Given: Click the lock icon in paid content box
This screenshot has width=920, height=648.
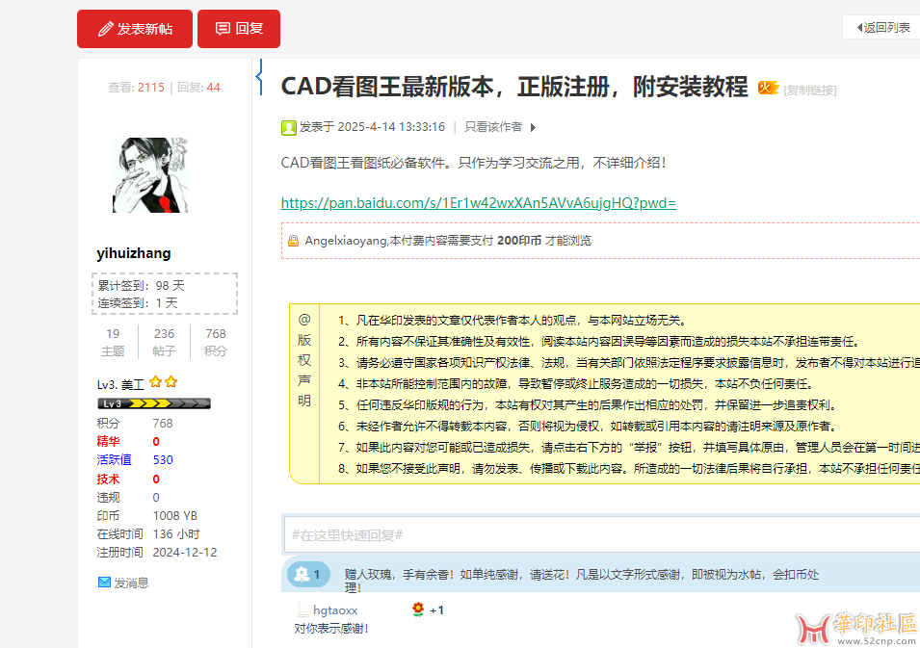Looking at the screenshot, I should pos(294,241).
